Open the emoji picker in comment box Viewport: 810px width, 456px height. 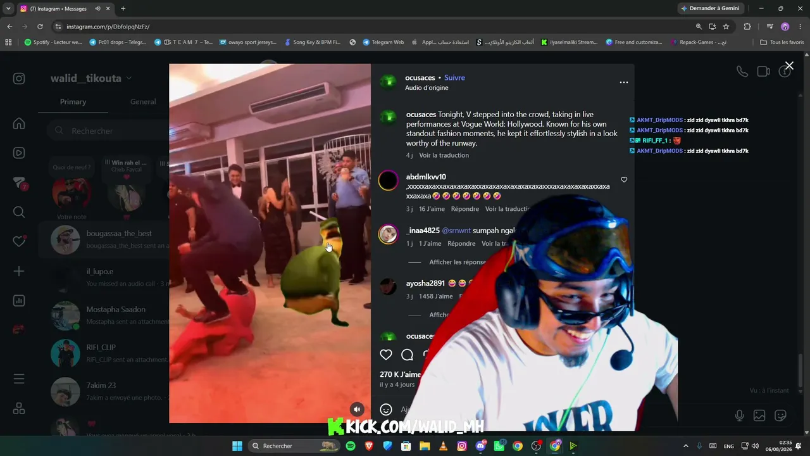(x=386, y=410)
